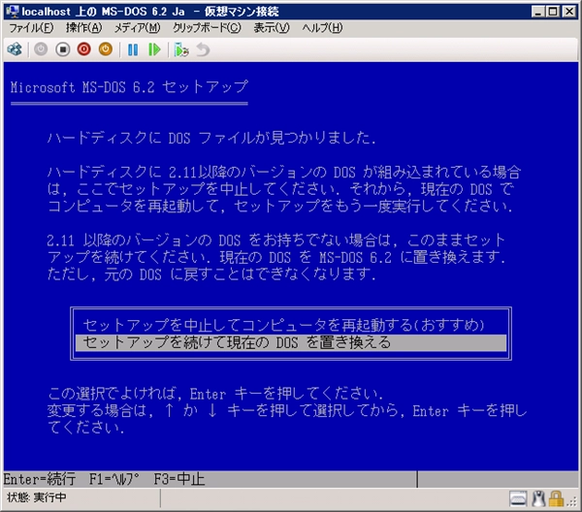This screenshot has width=582, height=512.
Task: Click the Ctrl+Alt+Del toolbar icon
Action: (x=15, y=49)
